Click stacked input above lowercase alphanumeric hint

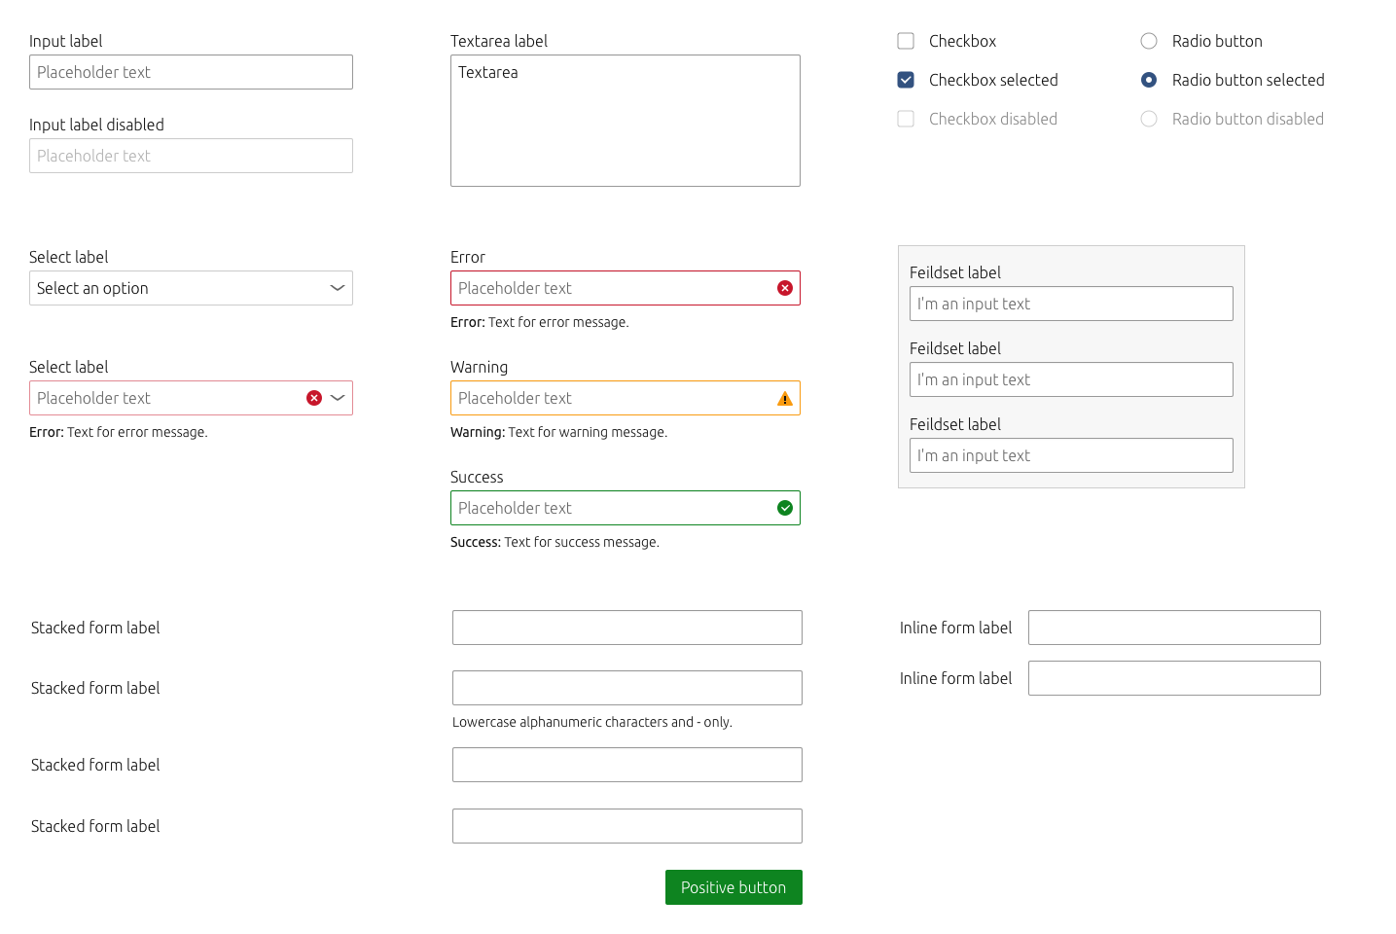[x=627, y=688]
